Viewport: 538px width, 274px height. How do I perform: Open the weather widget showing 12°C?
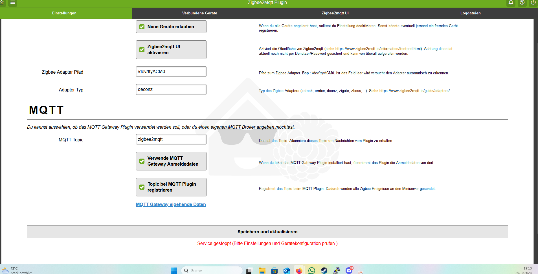point(17,270)
